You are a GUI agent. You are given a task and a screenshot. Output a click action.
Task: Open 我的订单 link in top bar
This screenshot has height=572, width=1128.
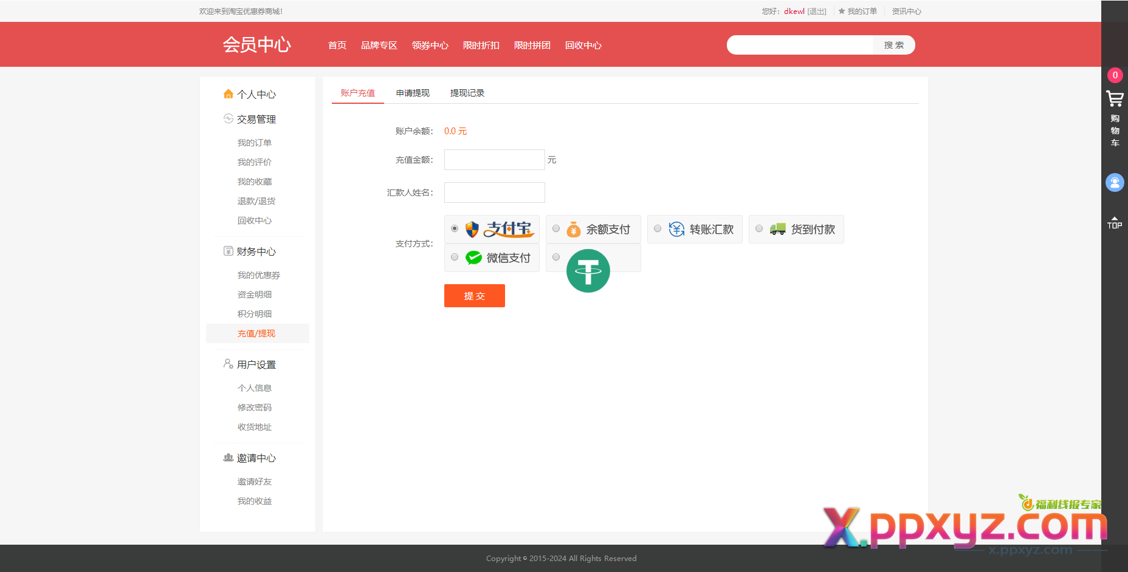pyautogui.click(x=862, y=11)
